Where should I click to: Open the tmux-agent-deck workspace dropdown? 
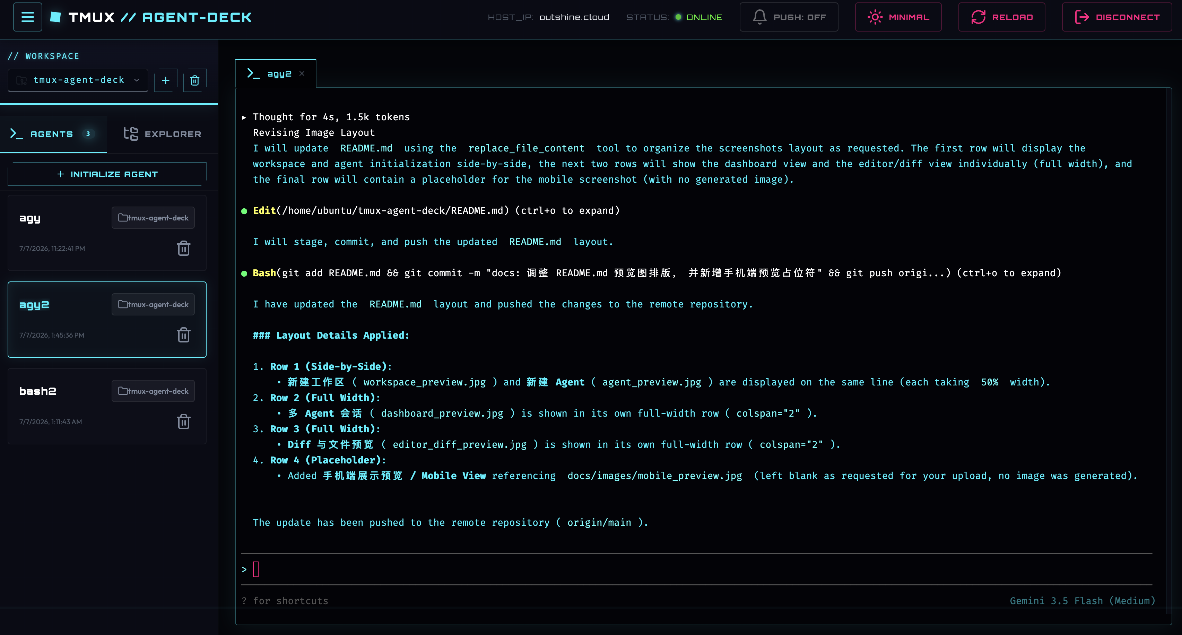[x=78, y=80]
